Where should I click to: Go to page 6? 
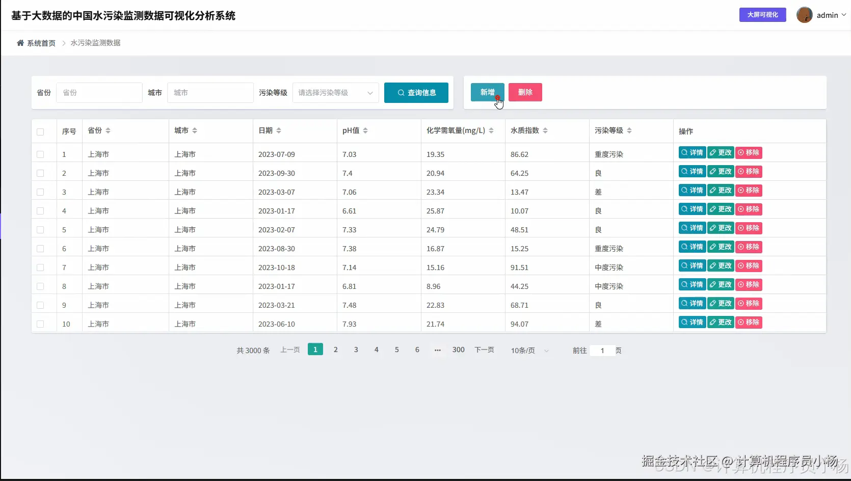point(417,350)
